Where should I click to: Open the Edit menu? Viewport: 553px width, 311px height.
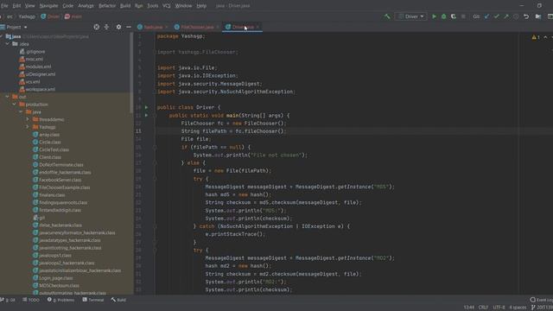click(x=16, y=6)
